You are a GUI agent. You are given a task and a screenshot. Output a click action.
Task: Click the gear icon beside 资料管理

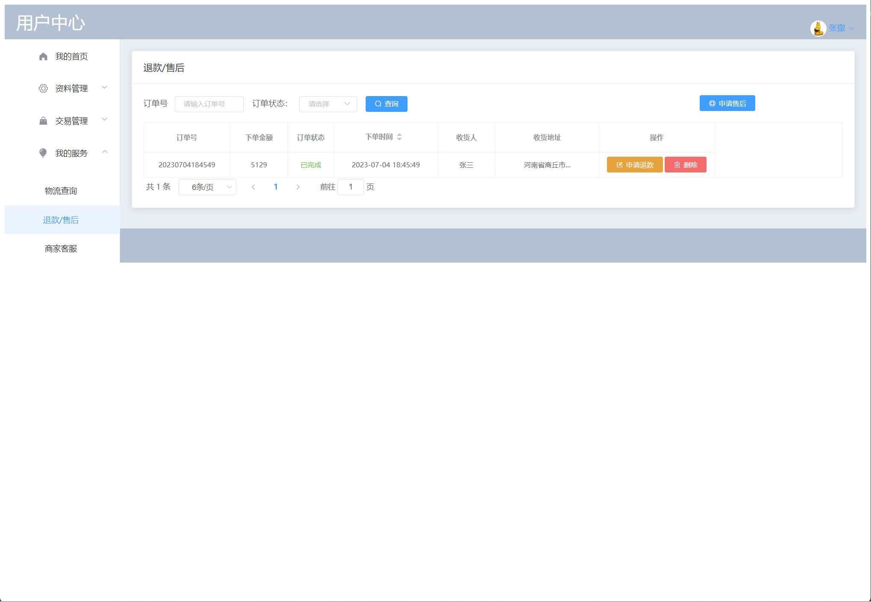tap(43, 88)
